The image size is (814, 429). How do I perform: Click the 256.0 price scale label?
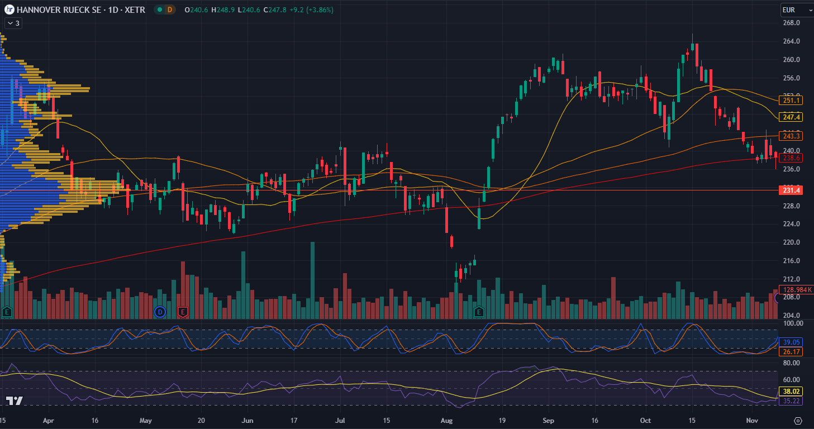point(792,78)
